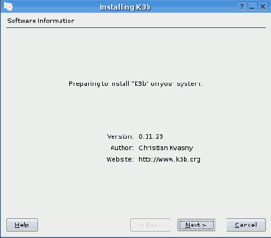The height and width of the screenshot is (238, 271).
Task: Click the Installing K3b title text
Action: click(x=125, y=7)
